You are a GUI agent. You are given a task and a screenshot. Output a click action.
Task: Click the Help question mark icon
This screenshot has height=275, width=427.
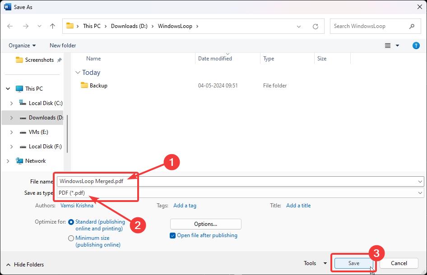coord(416,45)
